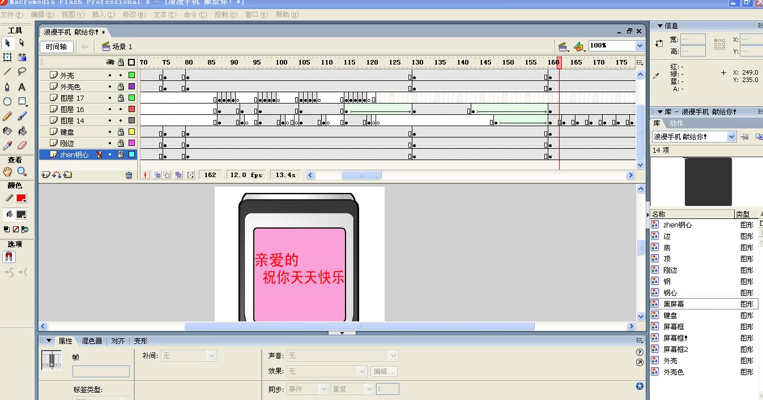Click the Black and White colors icon
The image size is (763, 400).
coord(7,229)
